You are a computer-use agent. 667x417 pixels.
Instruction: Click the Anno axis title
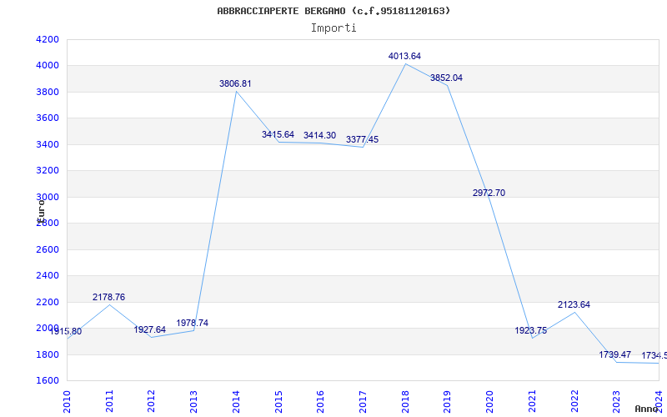pos(647,409)
